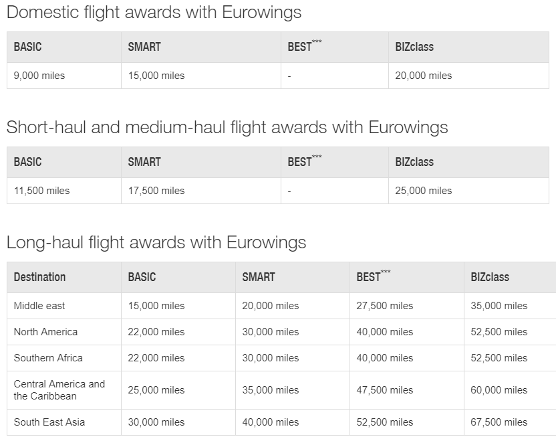Screen dimensions: 556x443
Task: Click the 27,500 miles Middle east BEST cell
Action: (384, 306)
